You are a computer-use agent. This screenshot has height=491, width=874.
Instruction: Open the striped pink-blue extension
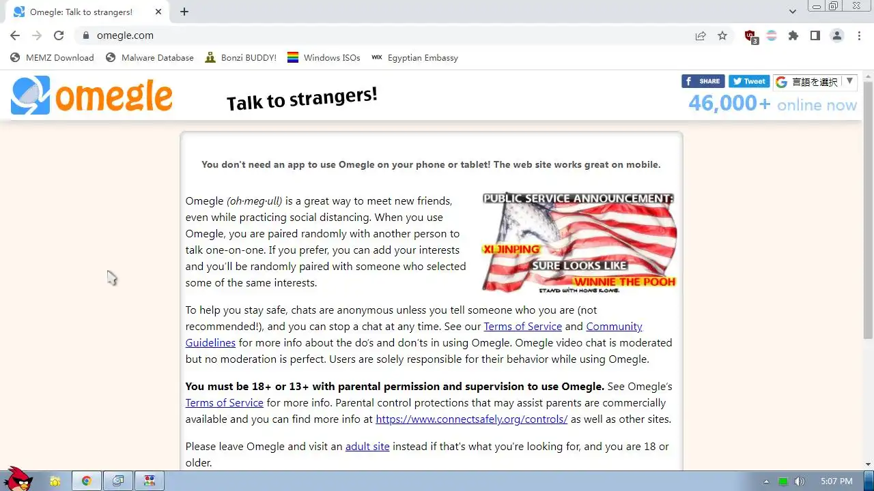(x=772, y=35)
